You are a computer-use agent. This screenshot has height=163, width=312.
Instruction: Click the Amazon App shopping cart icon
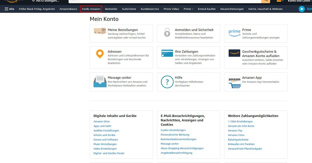pos(234,82)
